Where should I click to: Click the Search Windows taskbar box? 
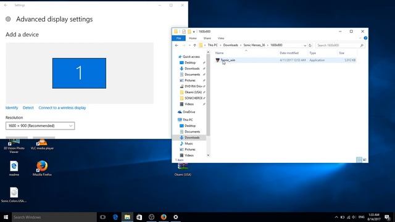point(54,217)
